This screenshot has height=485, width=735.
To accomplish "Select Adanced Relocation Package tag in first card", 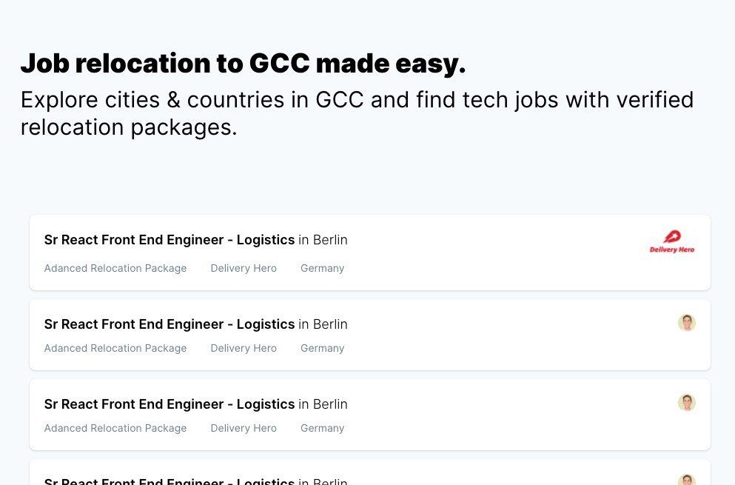I will point(115,268).
